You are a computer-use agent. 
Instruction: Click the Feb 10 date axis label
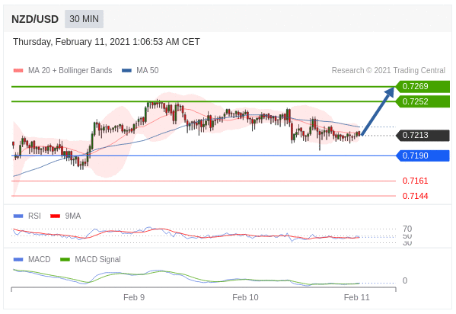pos(245,297)
